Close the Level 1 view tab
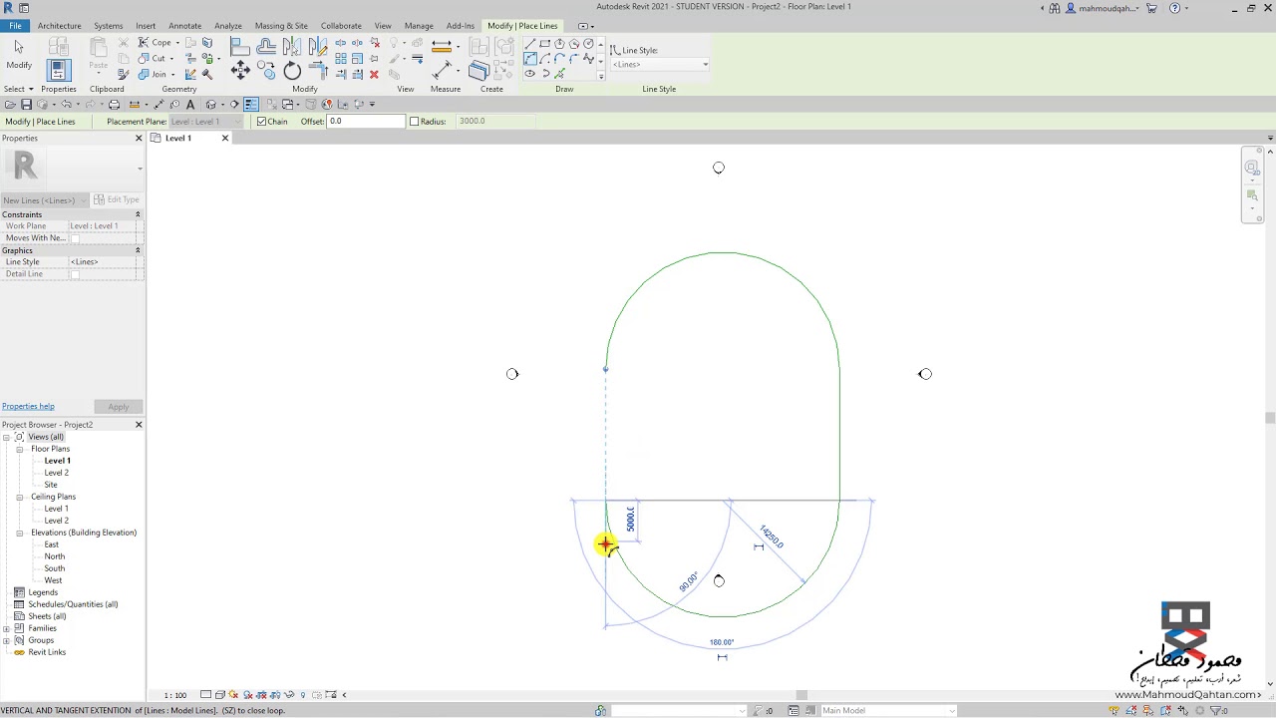The image size is (1276, 718). pos(224,139)
